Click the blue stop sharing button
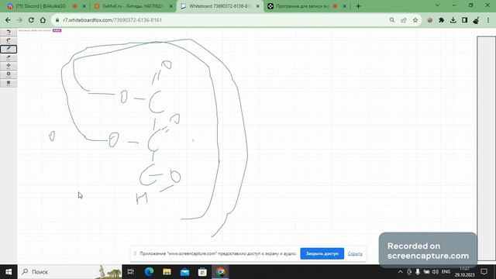496x279 pixels. click(322, 253)
